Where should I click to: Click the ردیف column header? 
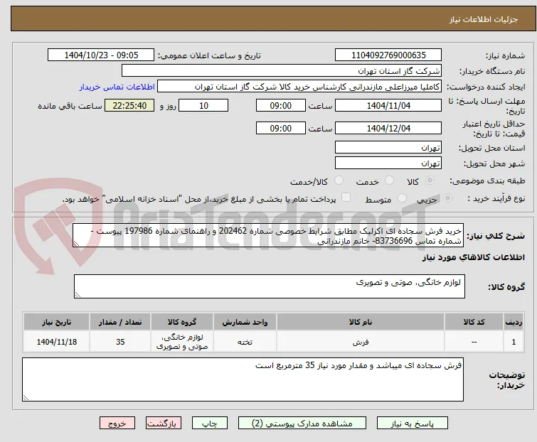(514, 322)
